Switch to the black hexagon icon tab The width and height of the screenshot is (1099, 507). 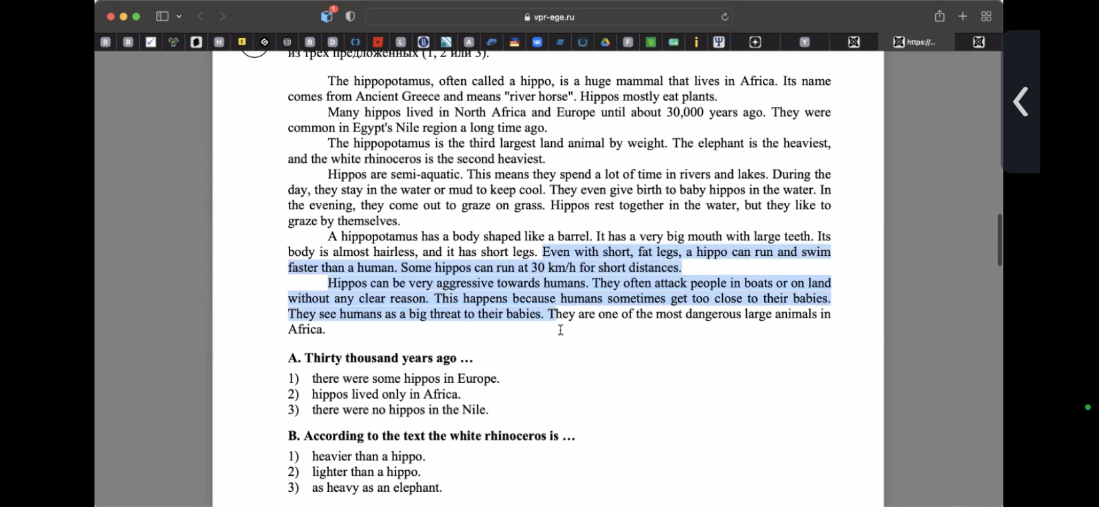(x=196, y=42)
